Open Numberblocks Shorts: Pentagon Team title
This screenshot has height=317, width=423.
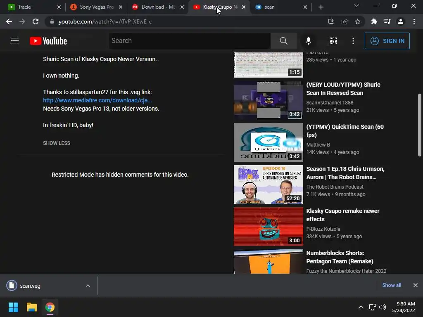pyautogui.click(x=340, y=257)
